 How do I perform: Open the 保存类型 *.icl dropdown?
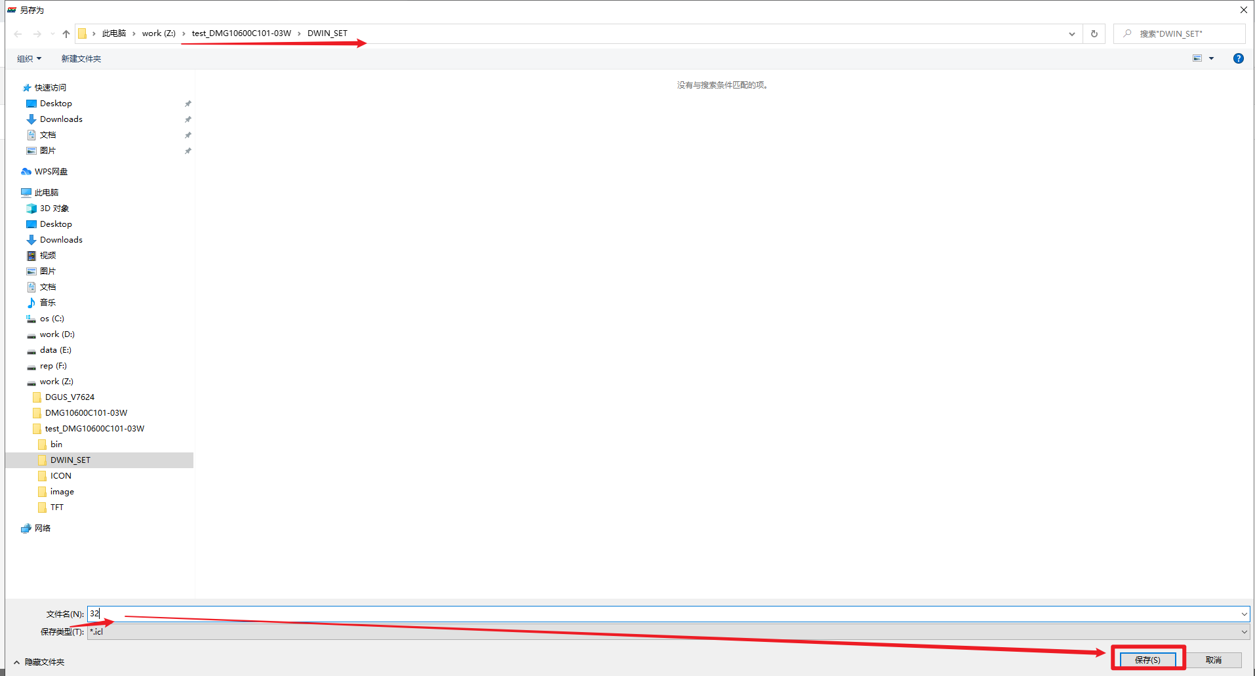click(x=668, y=632)
